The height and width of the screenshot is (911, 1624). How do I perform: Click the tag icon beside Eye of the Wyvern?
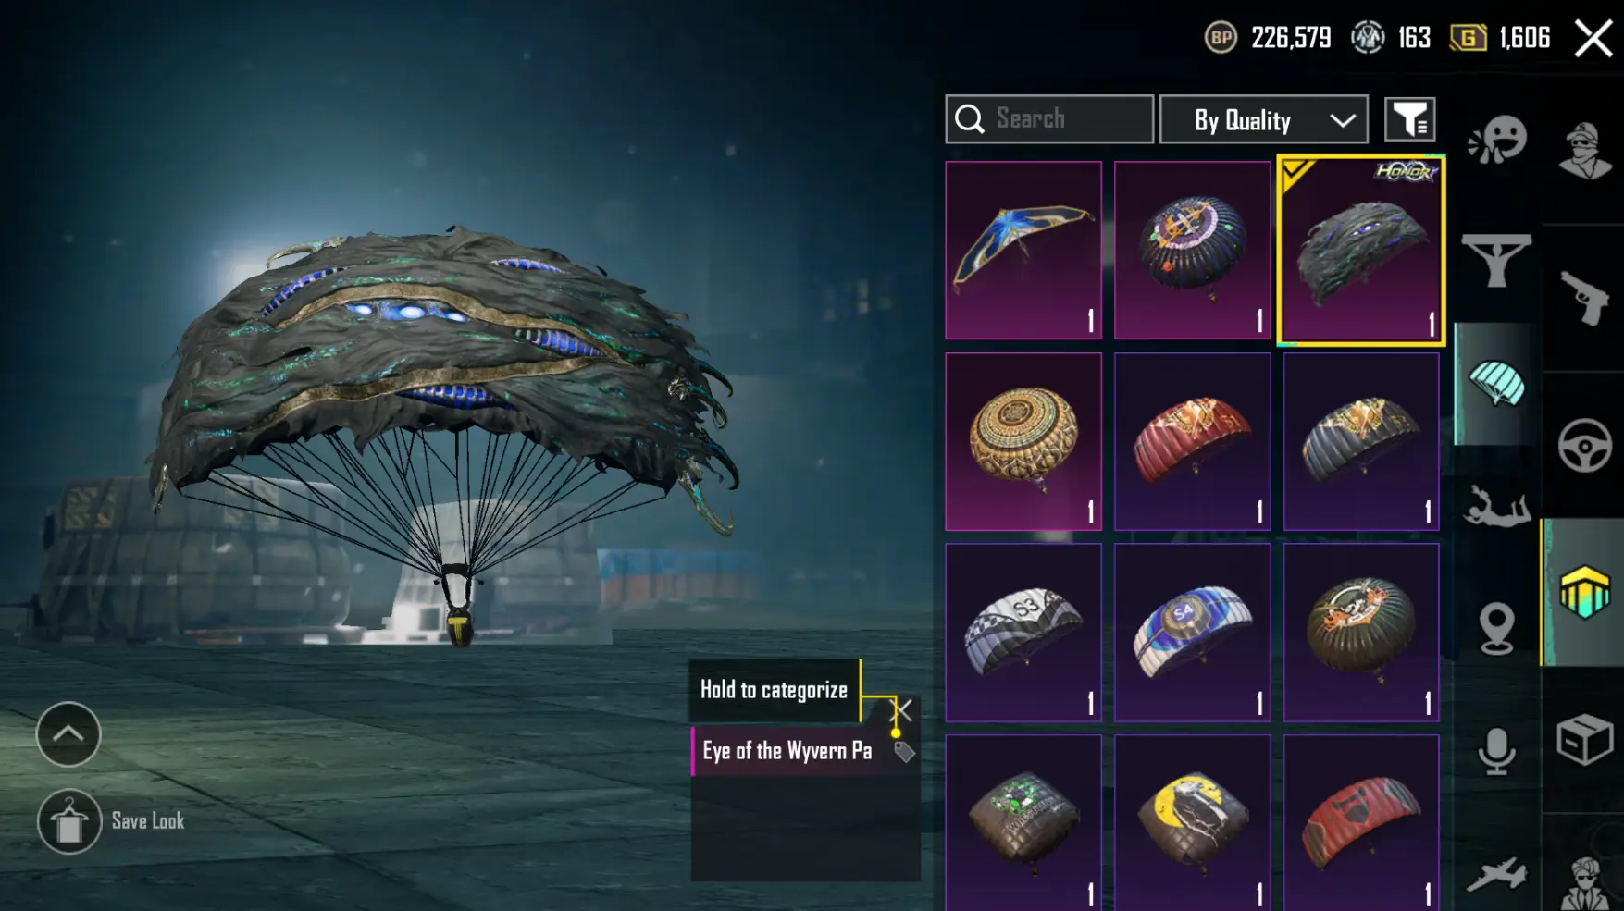(904, 752)
